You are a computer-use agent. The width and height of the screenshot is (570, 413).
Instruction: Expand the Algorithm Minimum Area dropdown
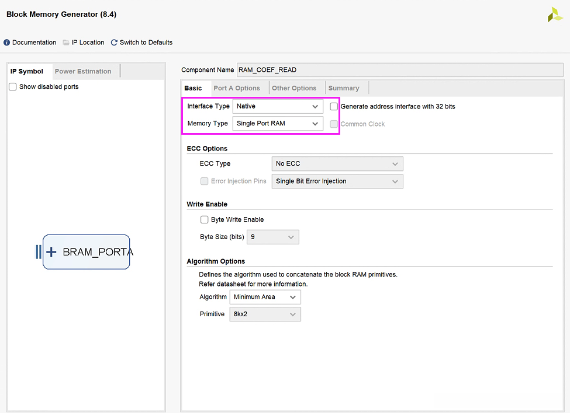265,297
